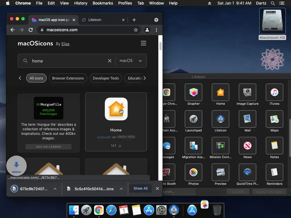Click the web page vertical scrollbar thumb
Viewport: 291px width, 218px height.
[x=161, y=46]
